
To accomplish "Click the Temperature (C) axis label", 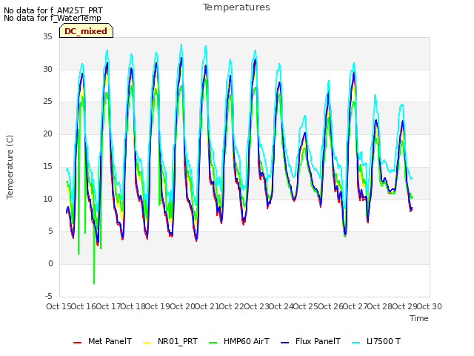I will pos(10,167).
